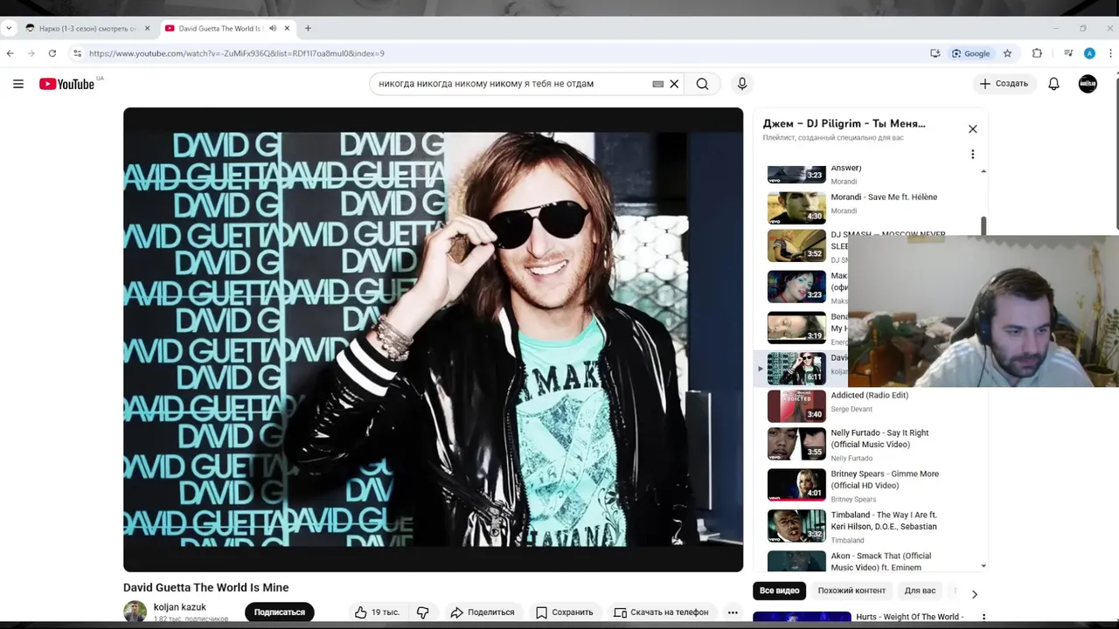Screen dimensions: 1119x629
Task: Open options for Hurts - Weight Of The World
Action: tap(983, 618)
